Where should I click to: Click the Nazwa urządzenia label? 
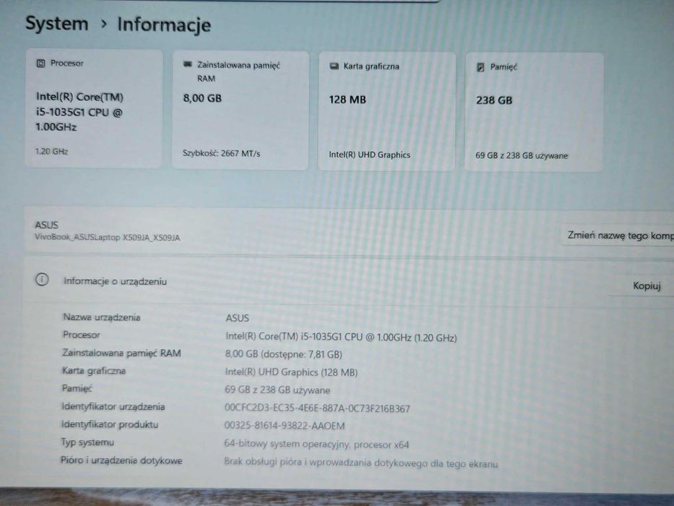(x=101, y=317)
